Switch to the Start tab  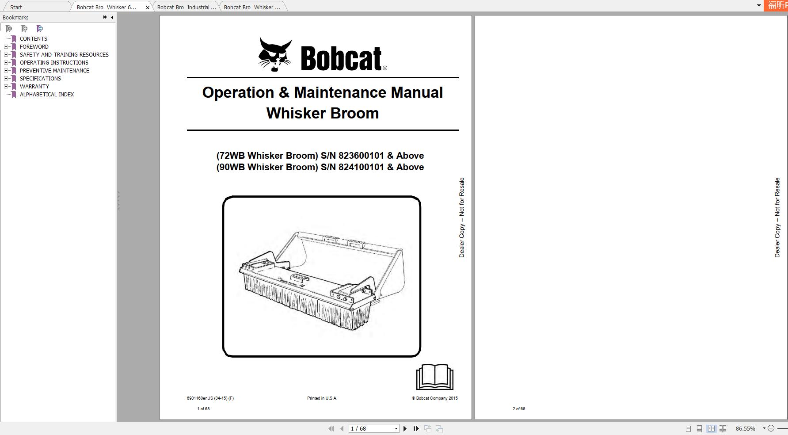point(15,7)
